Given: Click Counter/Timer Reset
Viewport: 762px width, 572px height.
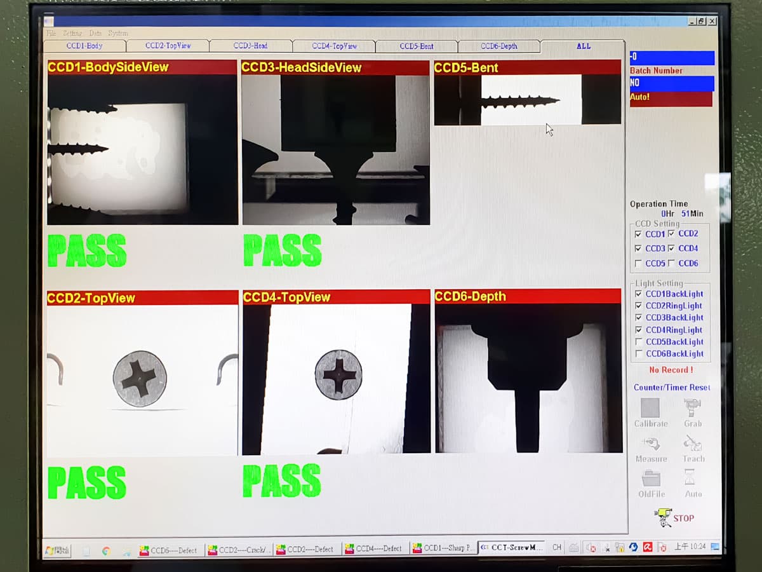Looking at the screenshot, I should click(x=672, y=388).
